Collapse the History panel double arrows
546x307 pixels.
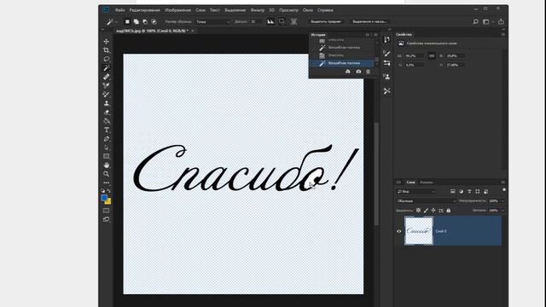tap(368, 35)
